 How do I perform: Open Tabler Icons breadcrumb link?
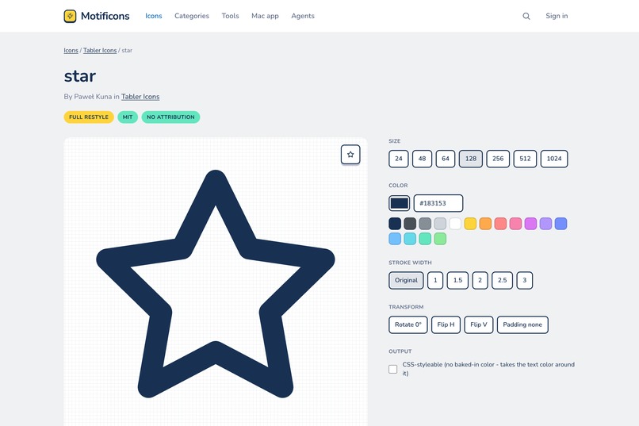(x=100, y=50)
